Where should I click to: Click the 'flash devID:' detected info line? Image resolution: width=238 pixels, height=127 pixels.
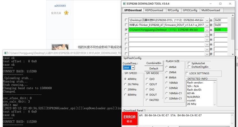(x=194, y=90)
